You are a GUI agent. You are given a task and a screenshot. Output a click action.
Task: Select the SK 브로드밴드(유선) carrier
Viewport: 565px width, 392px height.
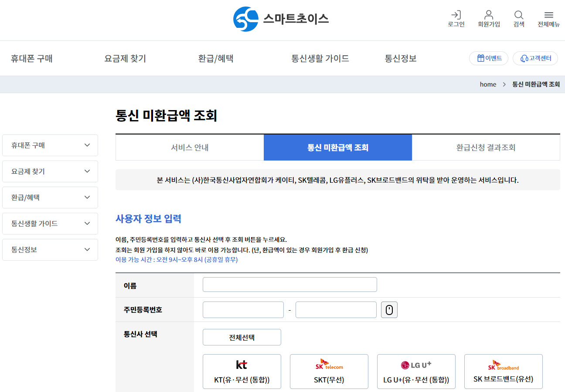pyautogui.click(x=503, y=371)
